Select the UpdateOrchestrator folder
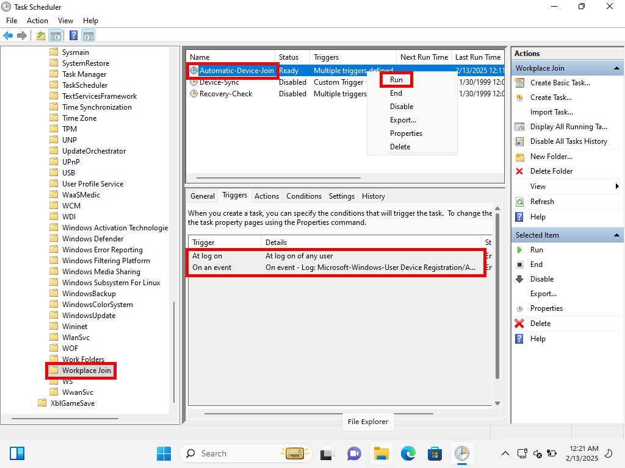Viewport: 625px width, 468px height. click(x=93, y=151)
